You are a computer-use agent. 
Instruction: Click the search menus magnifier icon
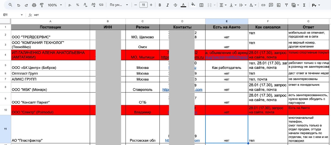tap(10, 5)
